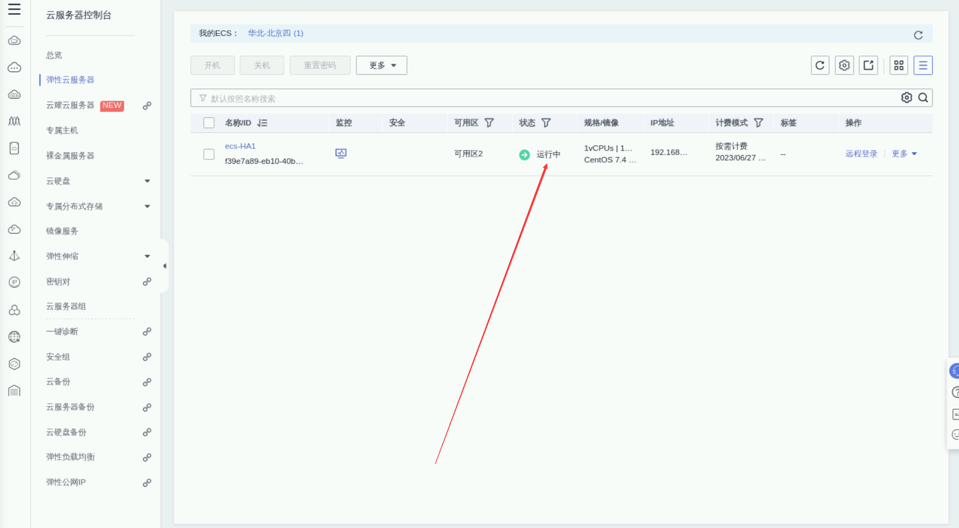Click the 华北-北京四 (1) region link
The width and height of the screenshot is (959, 528).
click(276, 34)
